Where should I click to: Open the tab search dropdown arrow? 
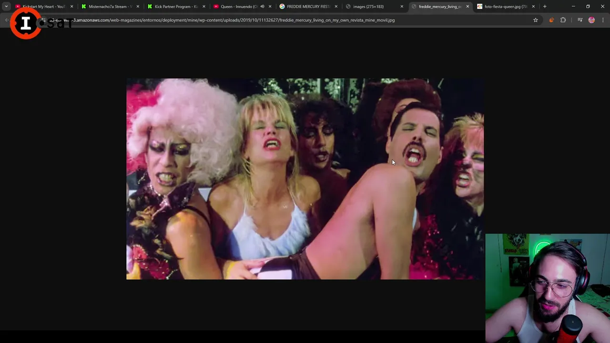point(6,7)
